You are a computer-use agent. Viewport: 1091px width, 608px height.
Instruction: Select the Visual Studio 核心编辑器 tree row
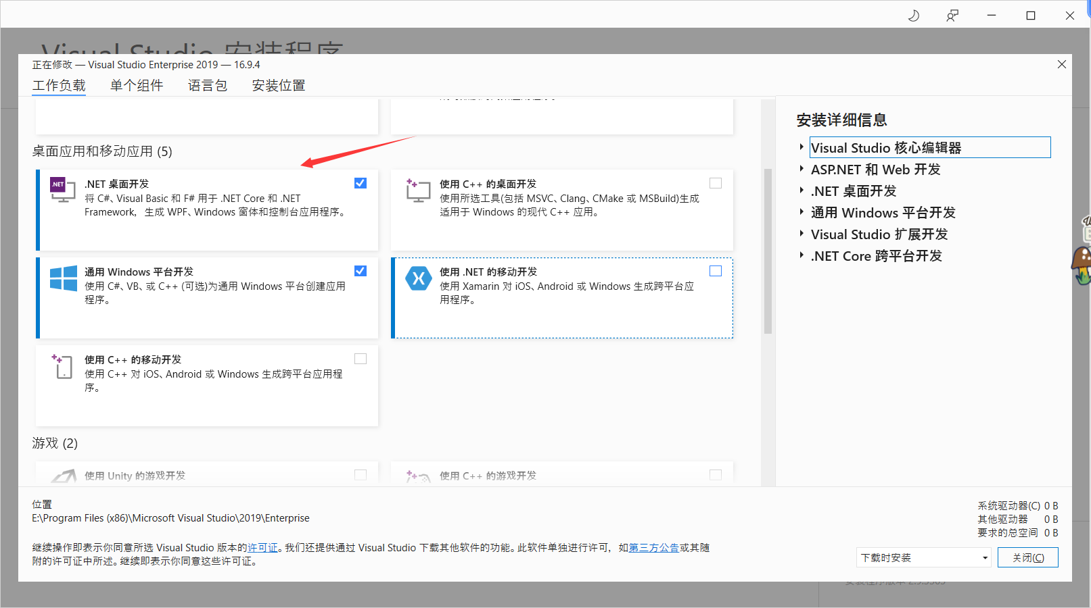pos(930,147)
